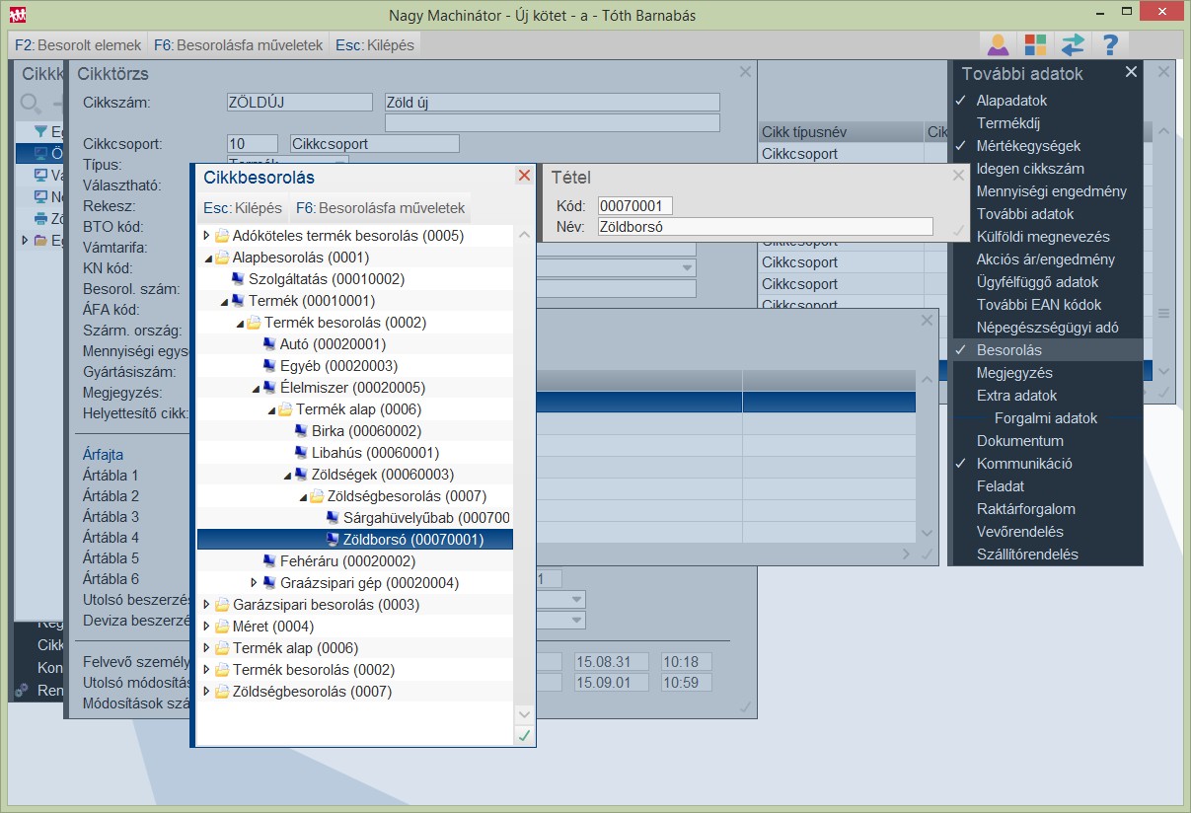This screenshot has width=1191, height=813.
Task: Open Raktárforgalom from További adatok menu
Action: (x=1025, y=509)
